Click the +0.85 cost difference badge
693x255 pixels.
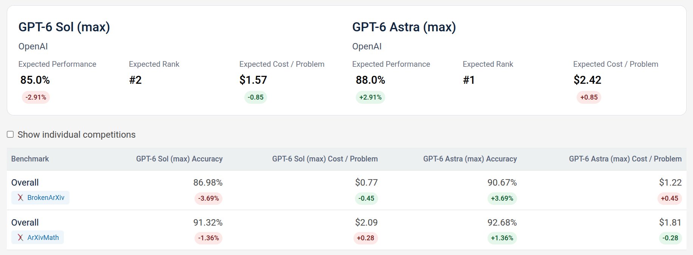click(x=589, y=97)
